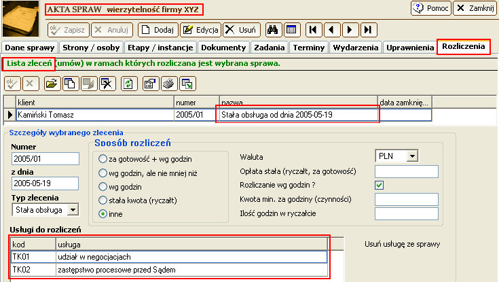Click the properties form icon
499x282 pixels.
click(151, 84)
